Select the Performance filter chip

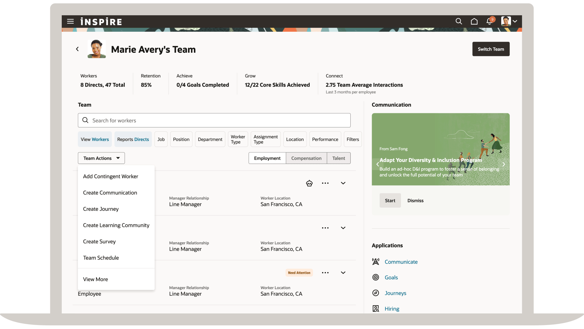tap(325, 139)
